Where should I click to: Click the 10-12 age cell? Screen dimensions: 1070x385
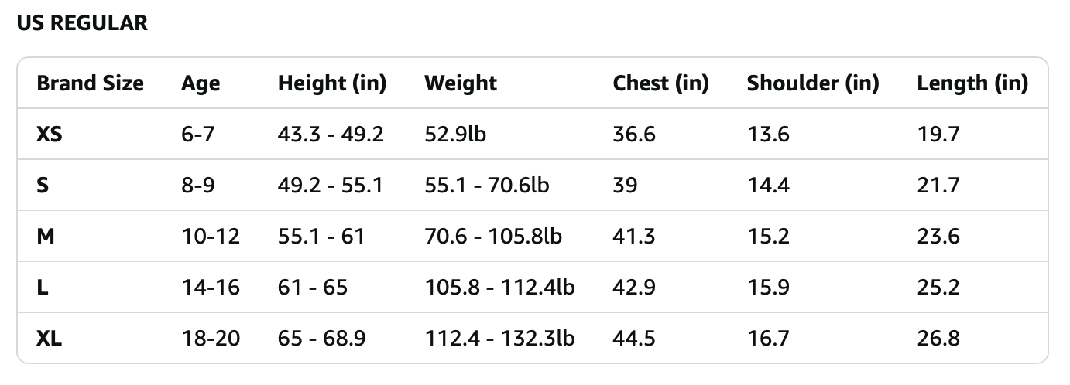coord(211,237)
